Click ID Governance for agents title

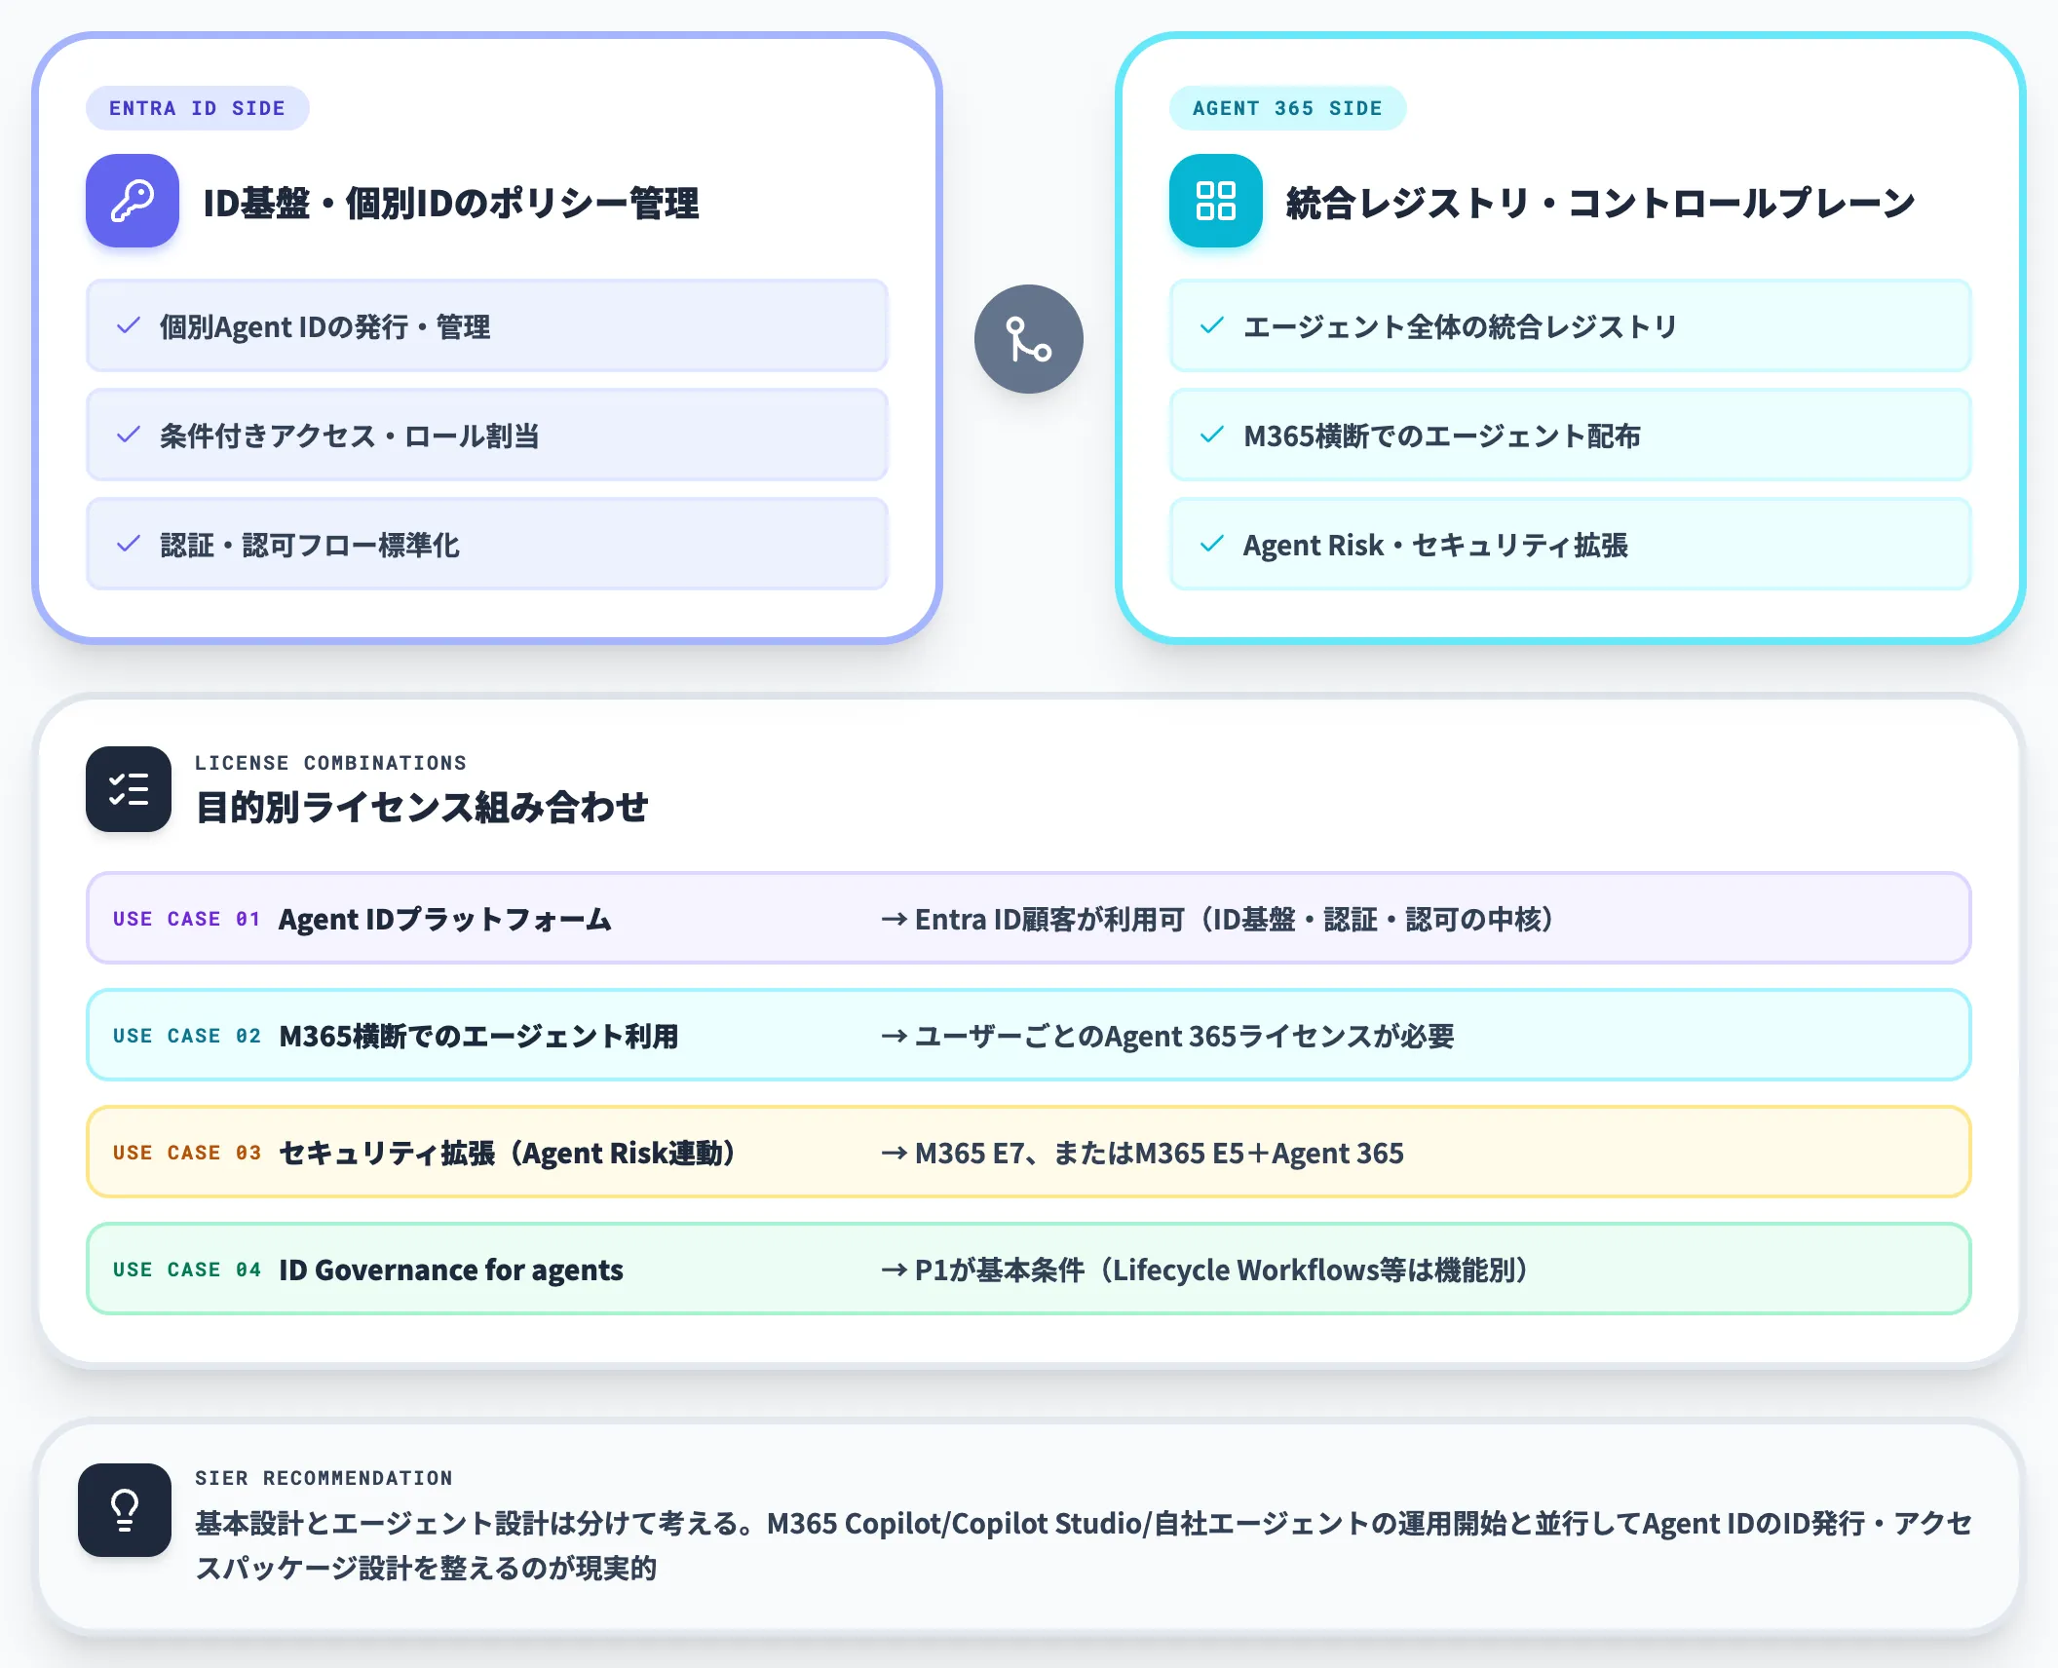[x=451, y=1270]
